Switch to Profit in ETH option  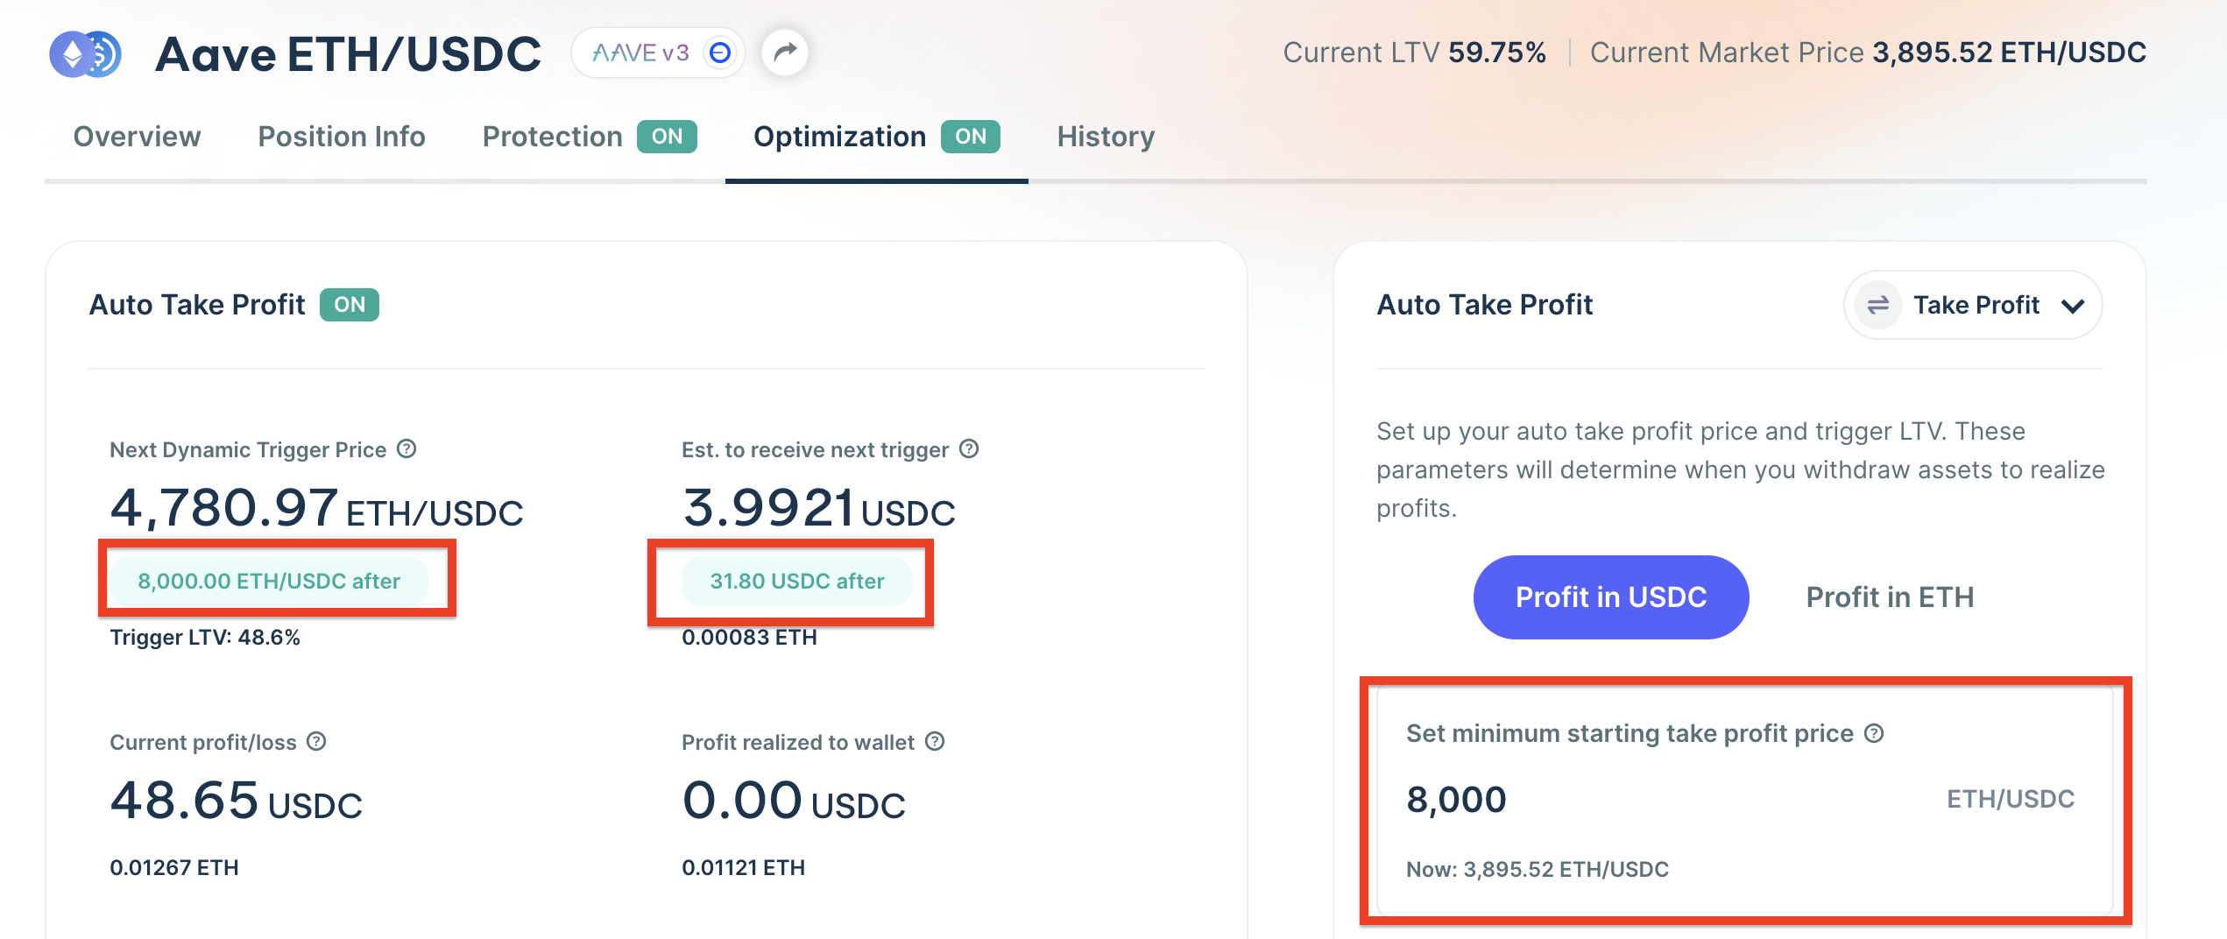(1890, 597)
